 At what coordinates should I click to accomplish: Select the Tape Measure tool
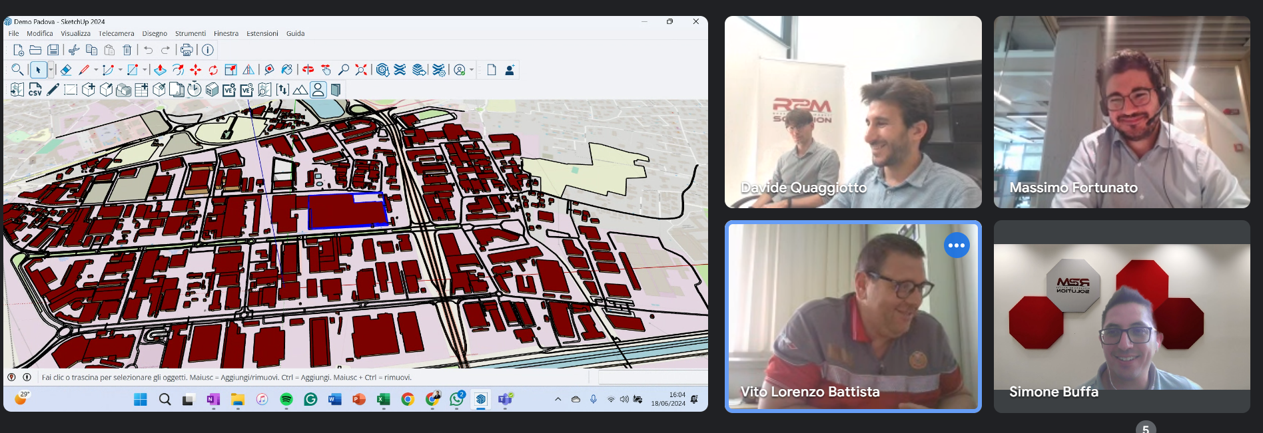tap(269, 70)
